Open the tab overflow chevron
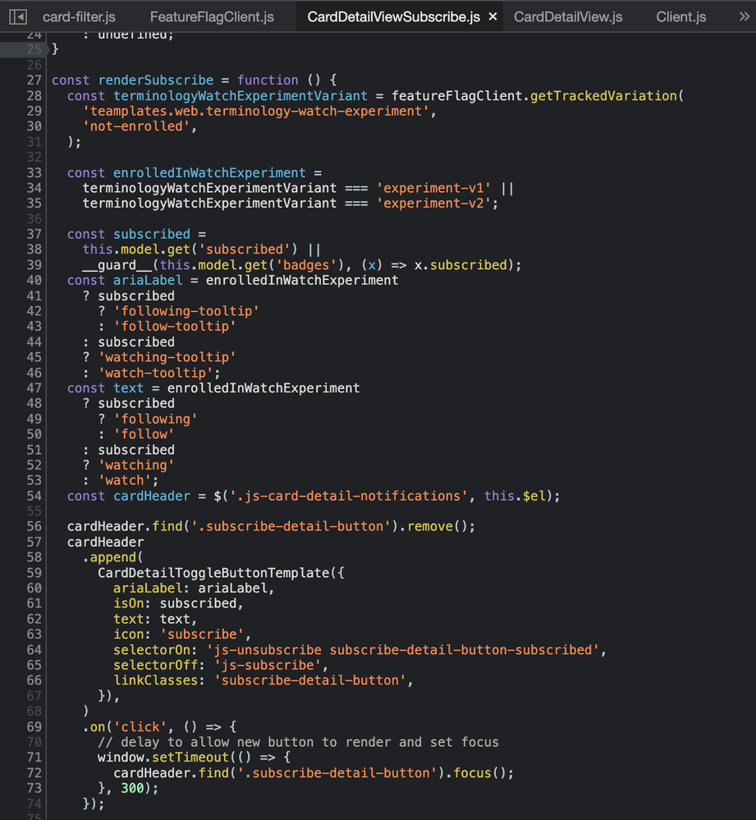Image resolution: width=756 pixels, height=820 pixels. [741, 16]
